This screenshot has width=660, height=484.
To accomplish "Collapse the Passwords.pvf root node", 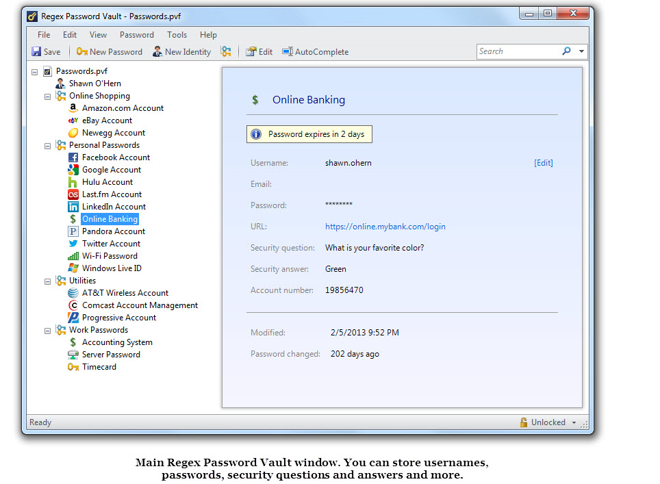I will tap(34, 72).
